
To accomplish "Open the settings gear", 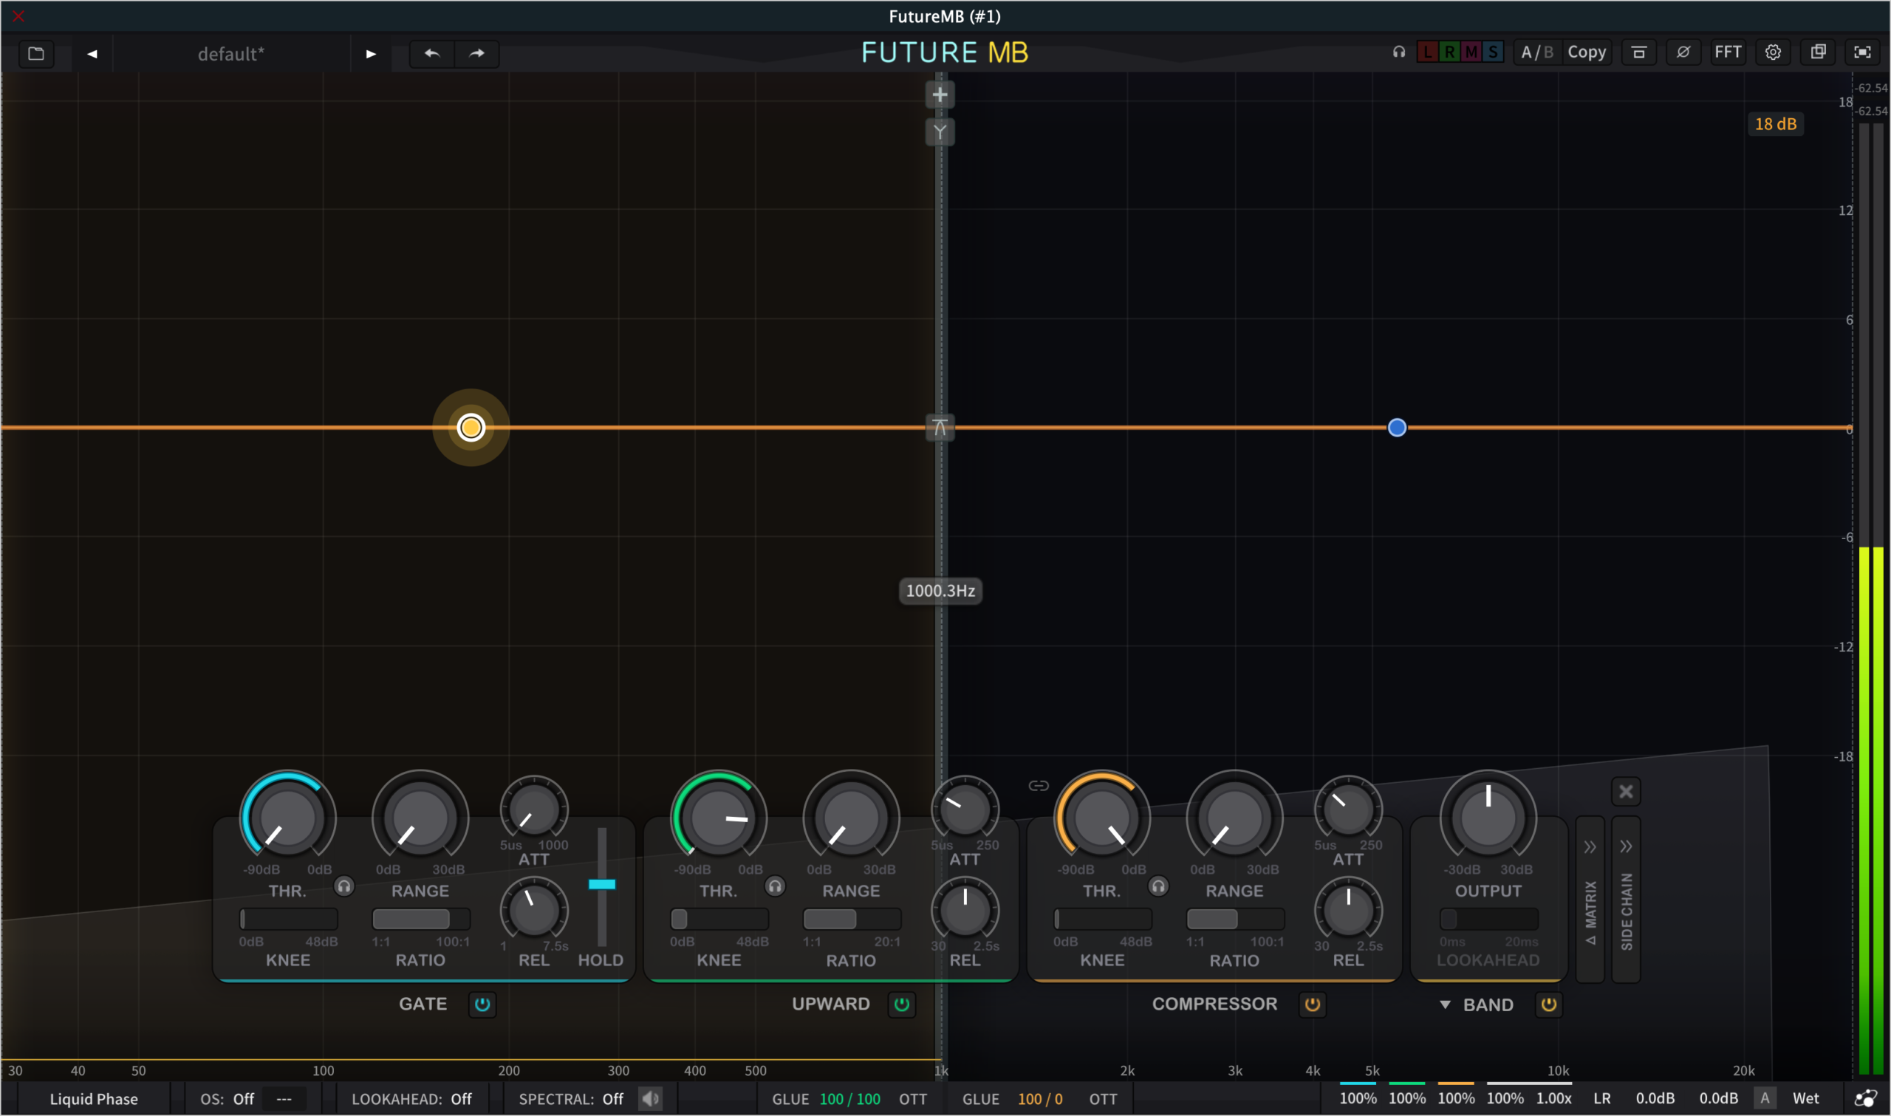I will click(x=1772, y=52).
